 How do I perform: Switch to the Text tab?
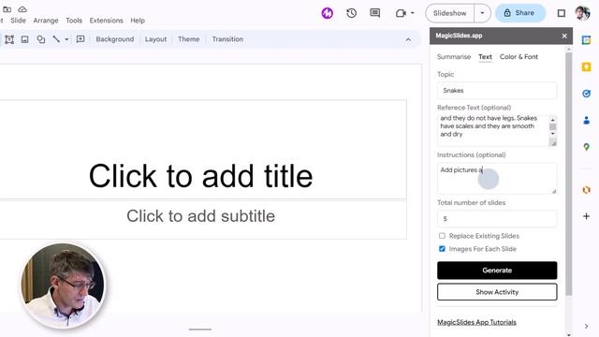point(485,56)
